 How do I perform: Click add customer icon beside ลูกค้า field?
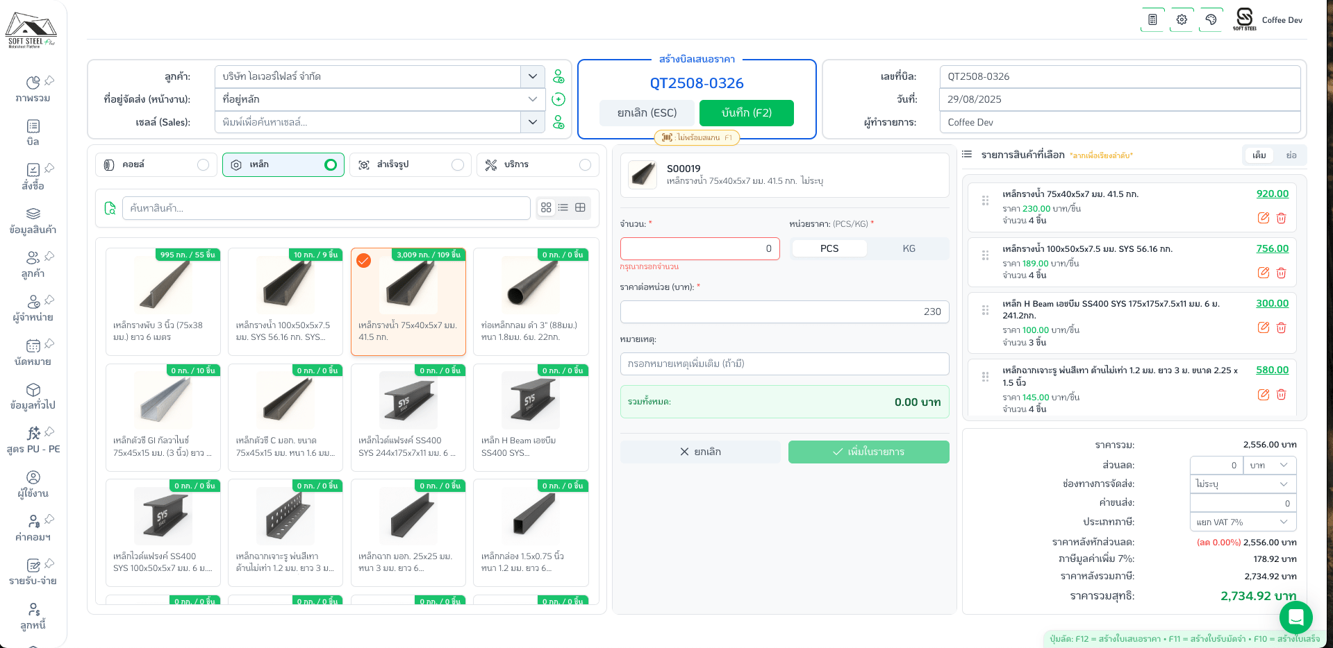[558, 76]
